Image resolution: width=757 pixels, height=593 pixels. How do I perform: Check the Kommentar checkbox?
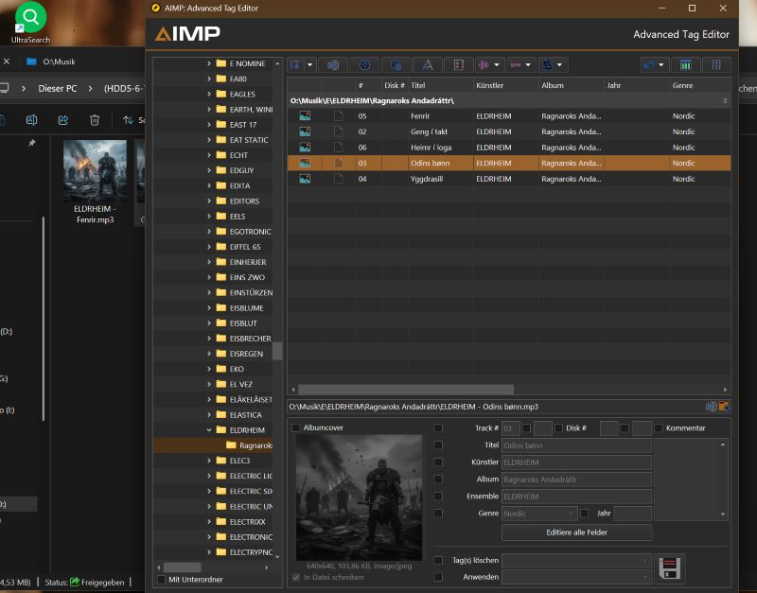[x=659, y=427]
